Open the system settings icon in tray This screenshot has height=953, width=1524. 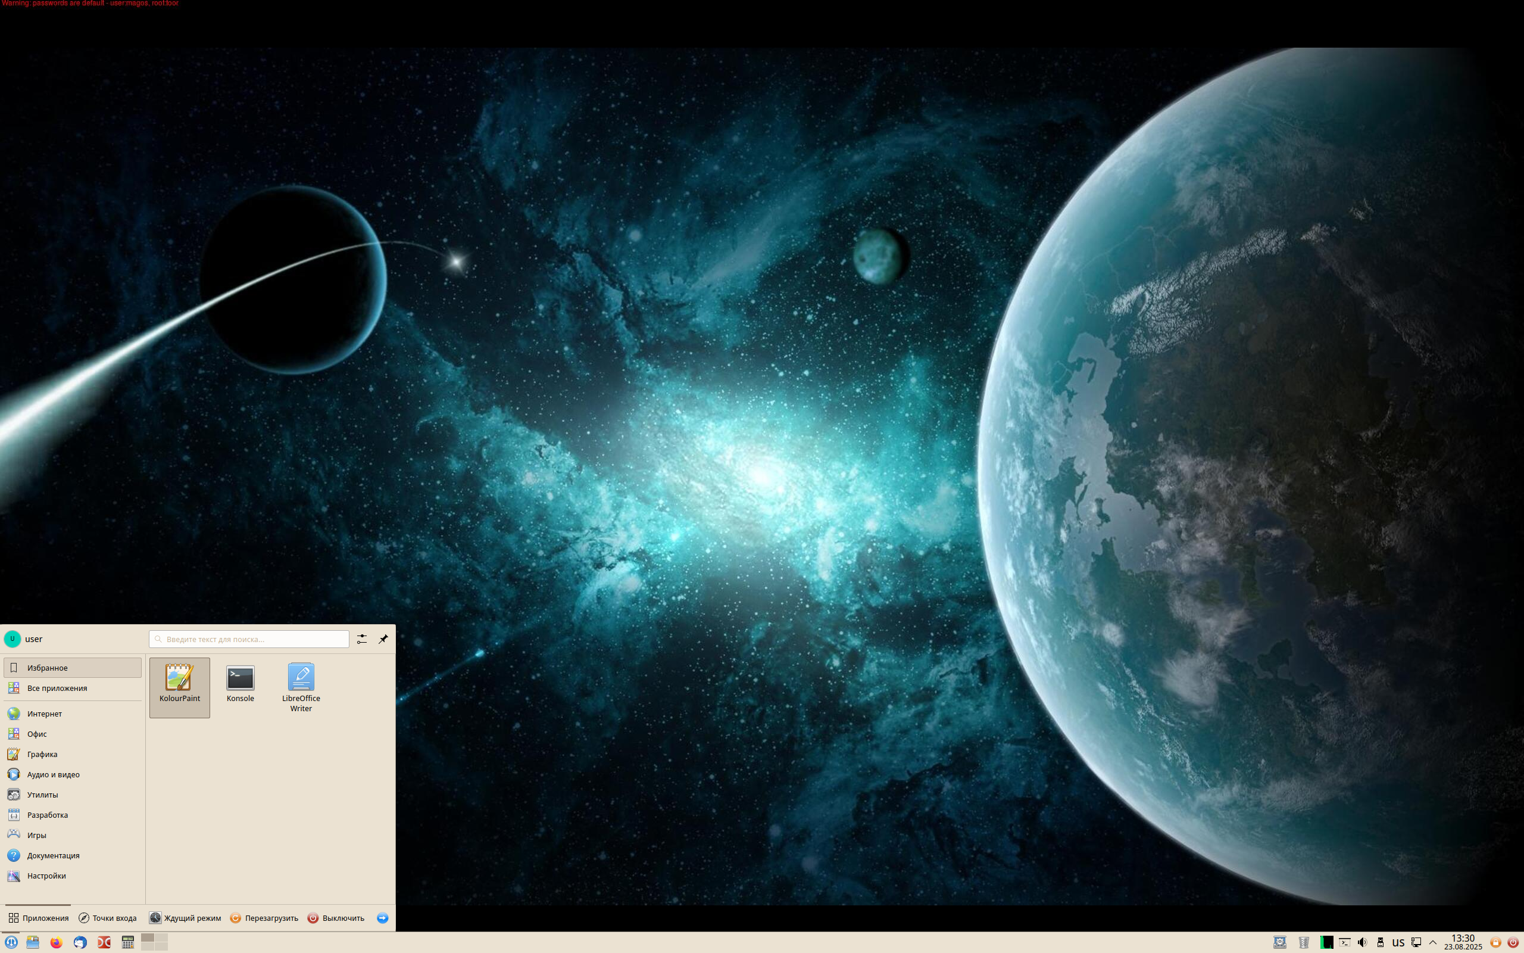pos(1280,942)
